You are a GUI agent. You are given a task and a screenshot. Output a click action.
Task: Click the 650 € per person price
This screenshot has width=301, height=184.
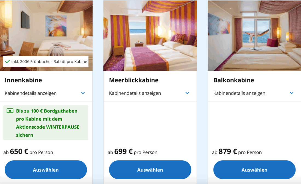click(x=19, y=152)
